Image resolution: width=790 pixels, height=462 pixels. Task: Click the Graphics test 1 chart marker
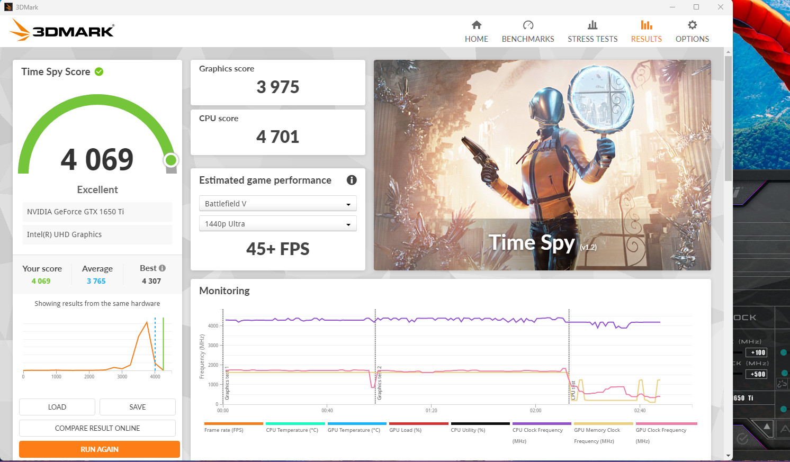tap(227, 383)
